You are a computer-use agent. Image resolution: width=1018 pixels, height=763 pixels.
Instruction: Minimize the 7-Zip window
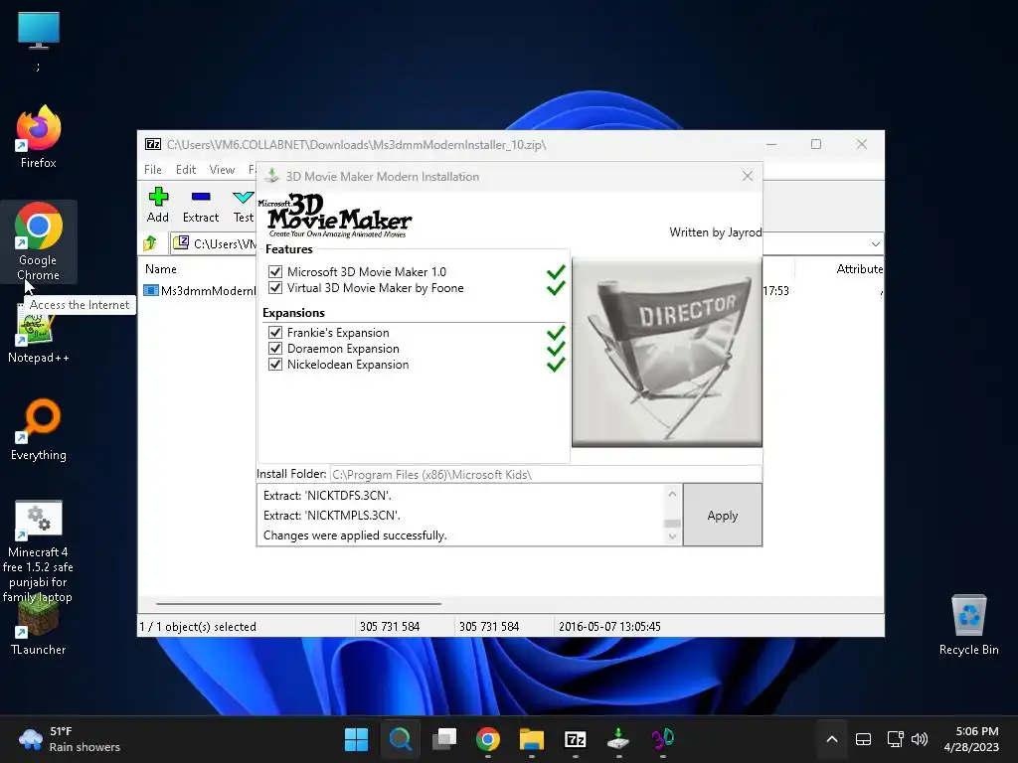pos(771,144)
